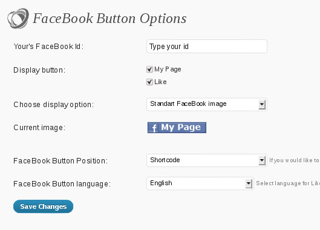
Task: Click the Current image label
Action: (x=39, y=128)
